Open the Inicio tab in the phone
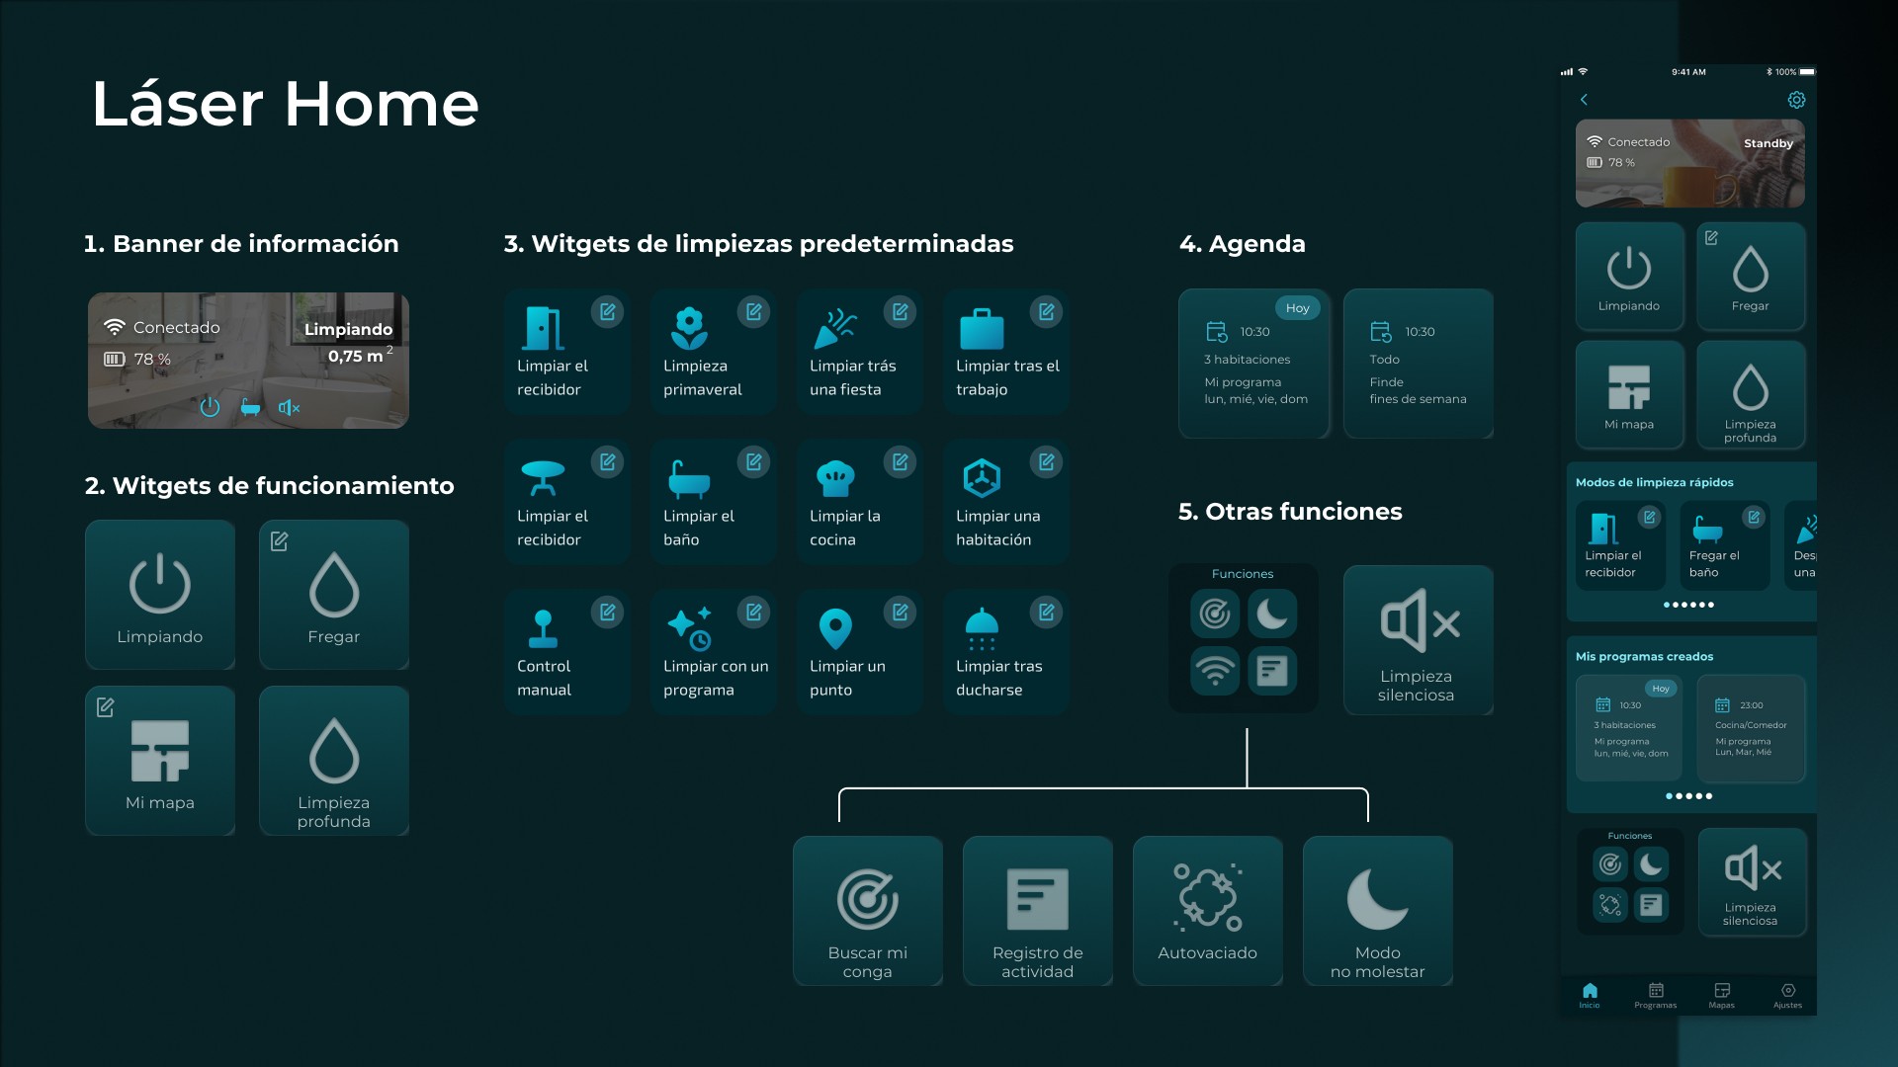1898x1067 pixels. point(1590,995)
